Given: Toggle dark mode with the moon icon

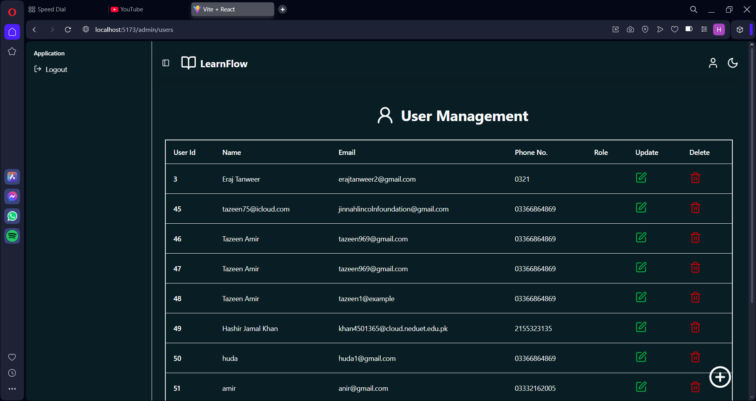Looking at the screenshot, I should tap(732, 63).
